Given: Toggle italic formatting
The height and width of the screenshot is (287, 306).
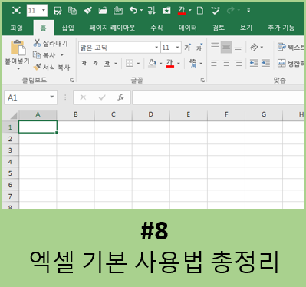Looking at the screenshot, I should coord(95,63).
